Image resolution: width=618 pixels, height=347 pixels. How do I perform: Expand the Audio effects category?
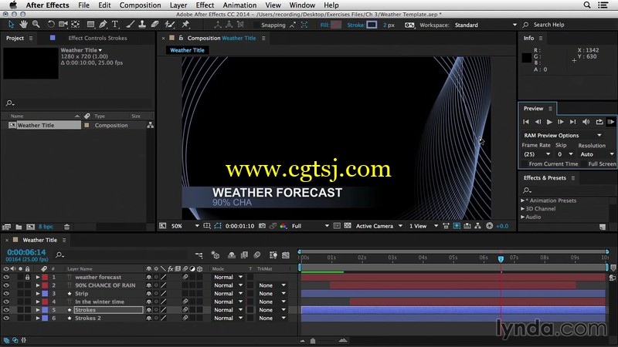coord(523,217)
